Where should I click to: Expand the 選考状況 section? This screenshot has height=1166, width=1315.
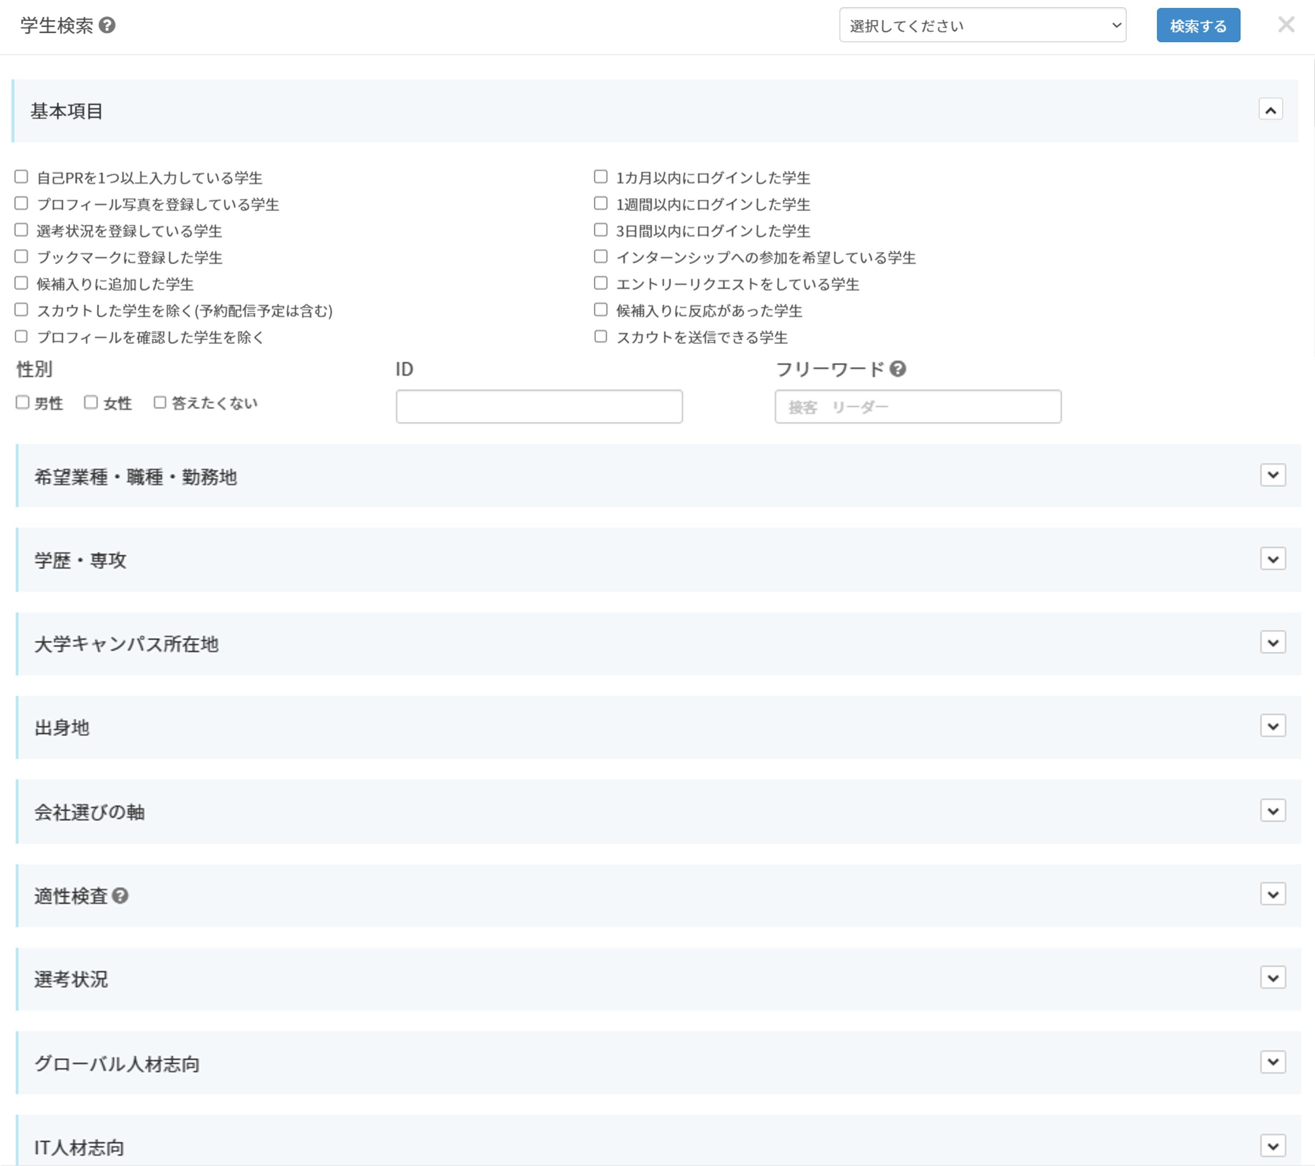[x=1272, y=978]
